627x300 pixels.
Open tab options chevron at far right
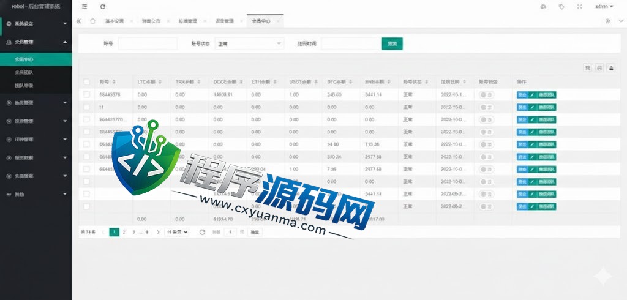(x=621, y=21)
